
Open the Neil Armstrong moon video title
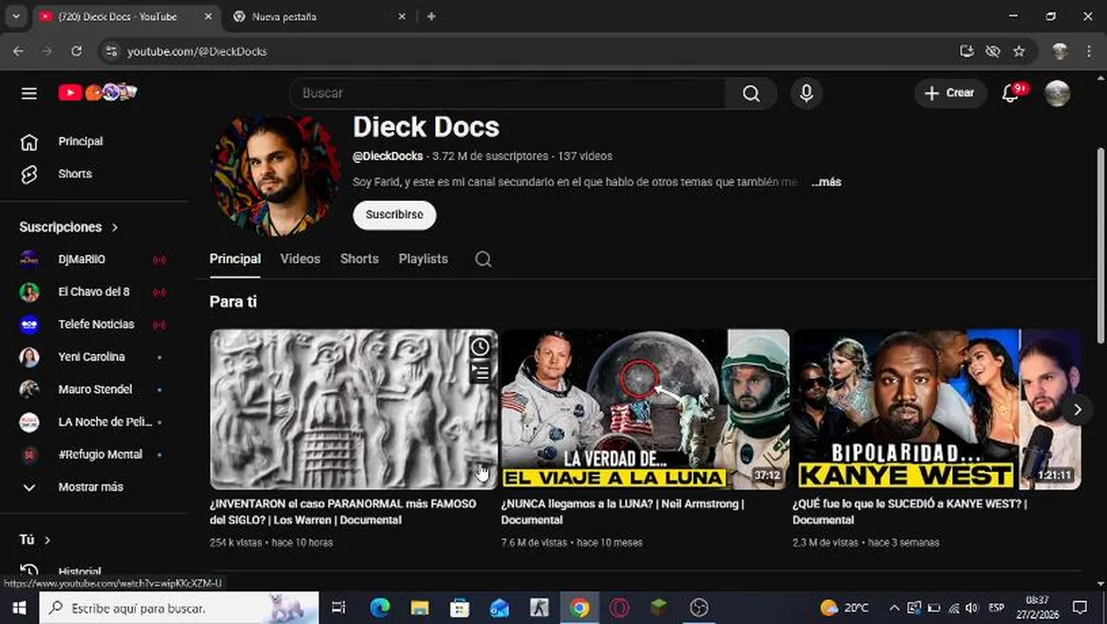click(622, 511)
